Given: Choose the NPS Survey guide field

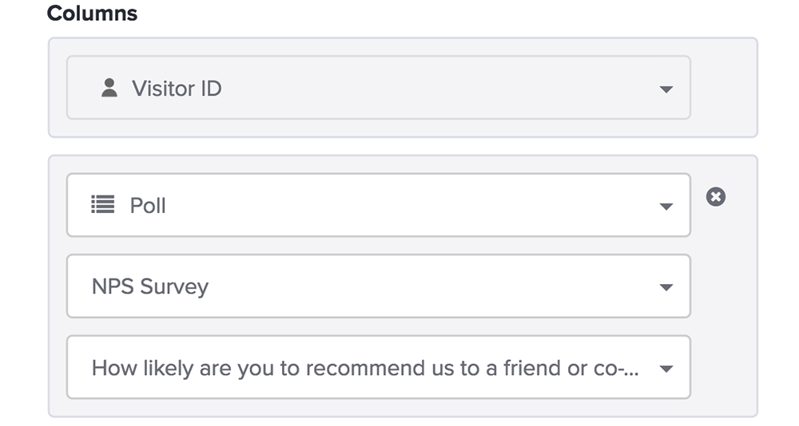Looking at the screenshot, I should 379,286.
